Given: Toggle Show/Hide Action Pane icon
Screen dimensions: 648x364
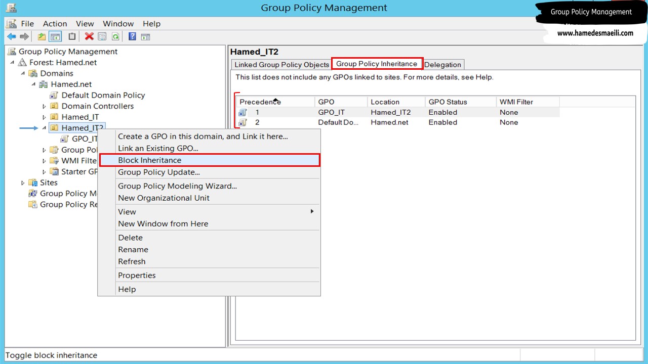Looking at the screenshot, I should click(x=146, y=36).
